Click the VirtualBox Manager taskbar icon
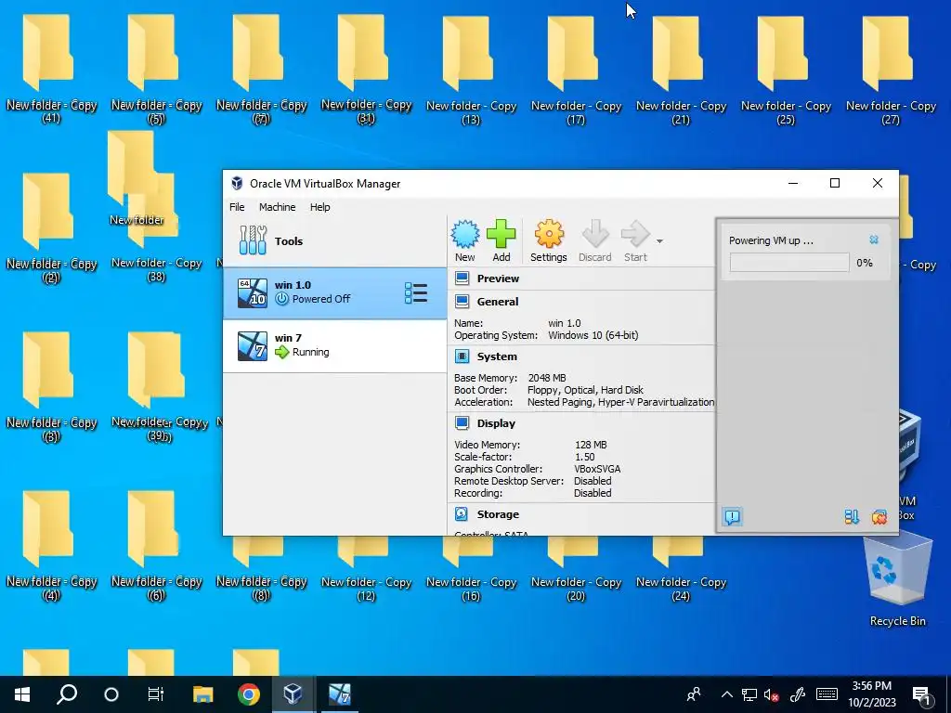The width and height of the screenshot is (951, 713). 293,694
